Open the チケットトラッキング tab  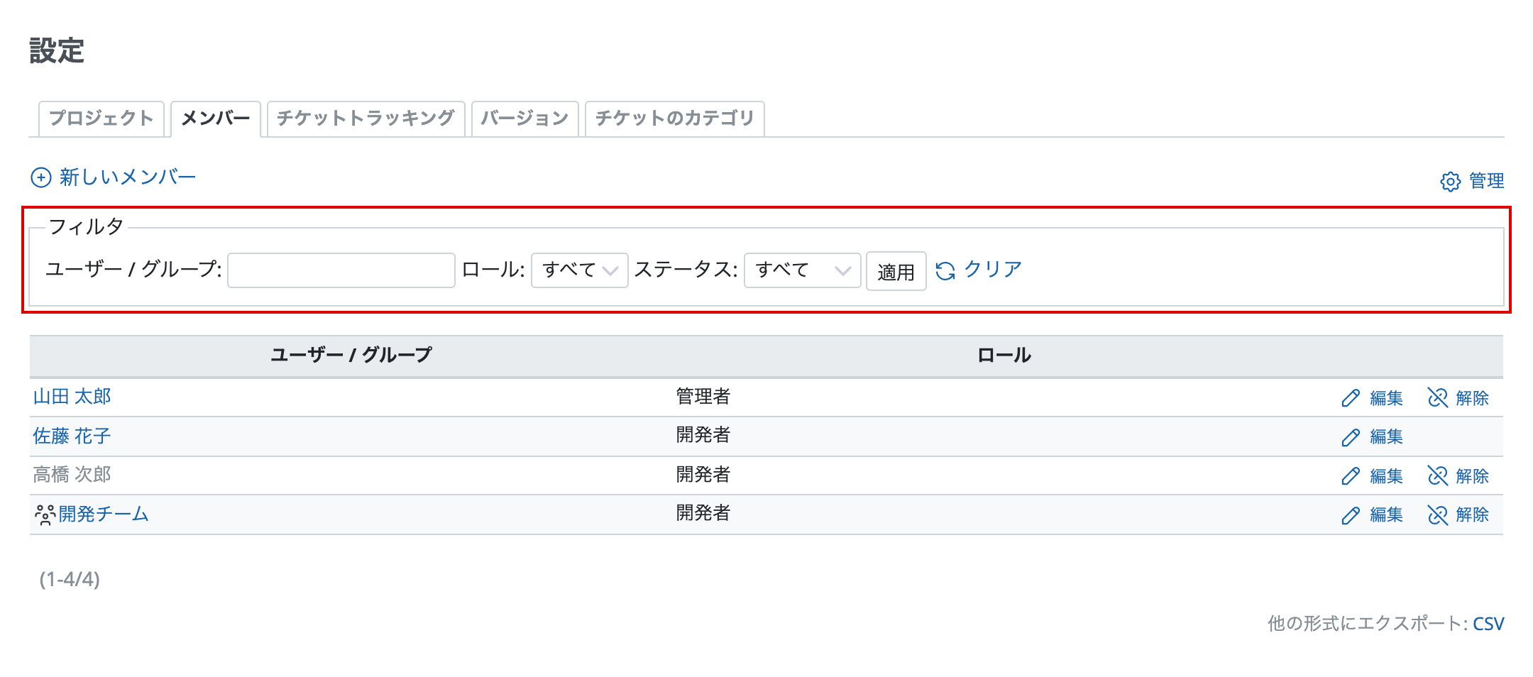point(366,119)
